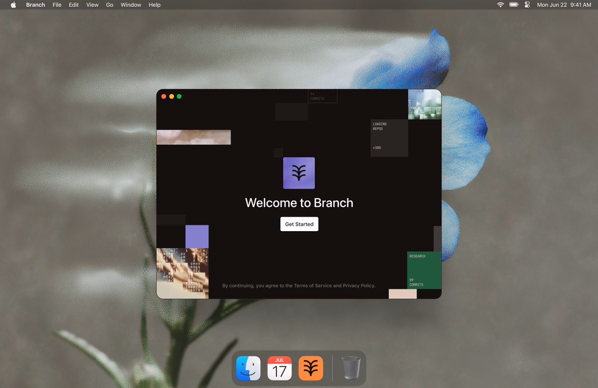Click the battery status icon
Viewport: 598px width, 388px height.
click(514, 5)
